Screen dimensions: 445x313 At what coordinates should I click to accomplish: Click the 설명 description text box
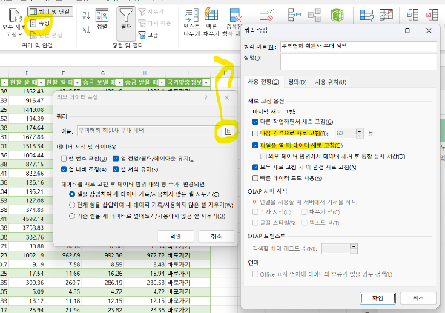coord(358,62)
